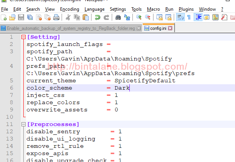
Task: Create a new file with toolbar icon
Action: tap(3, 17)
